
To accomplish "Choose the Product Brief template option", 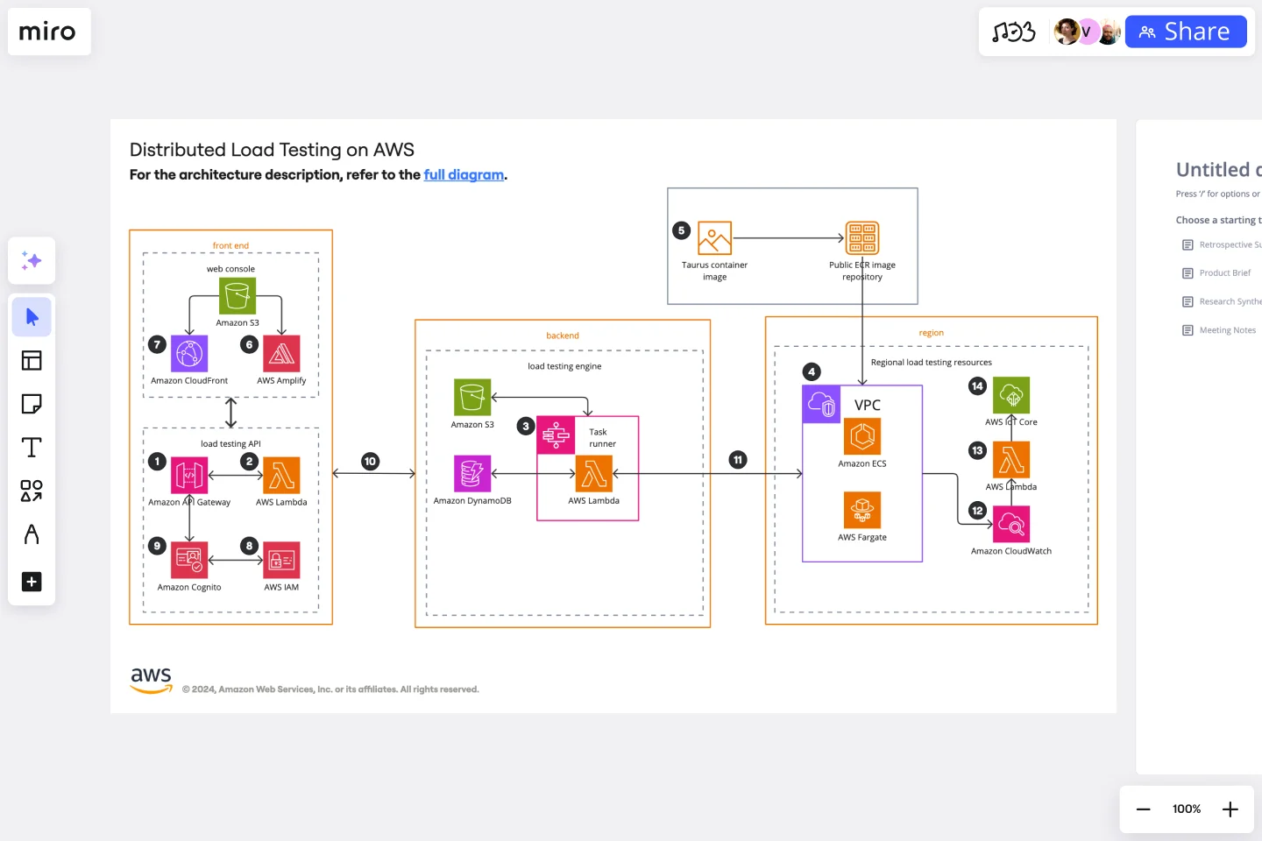I will click(x=1216, y=273).
